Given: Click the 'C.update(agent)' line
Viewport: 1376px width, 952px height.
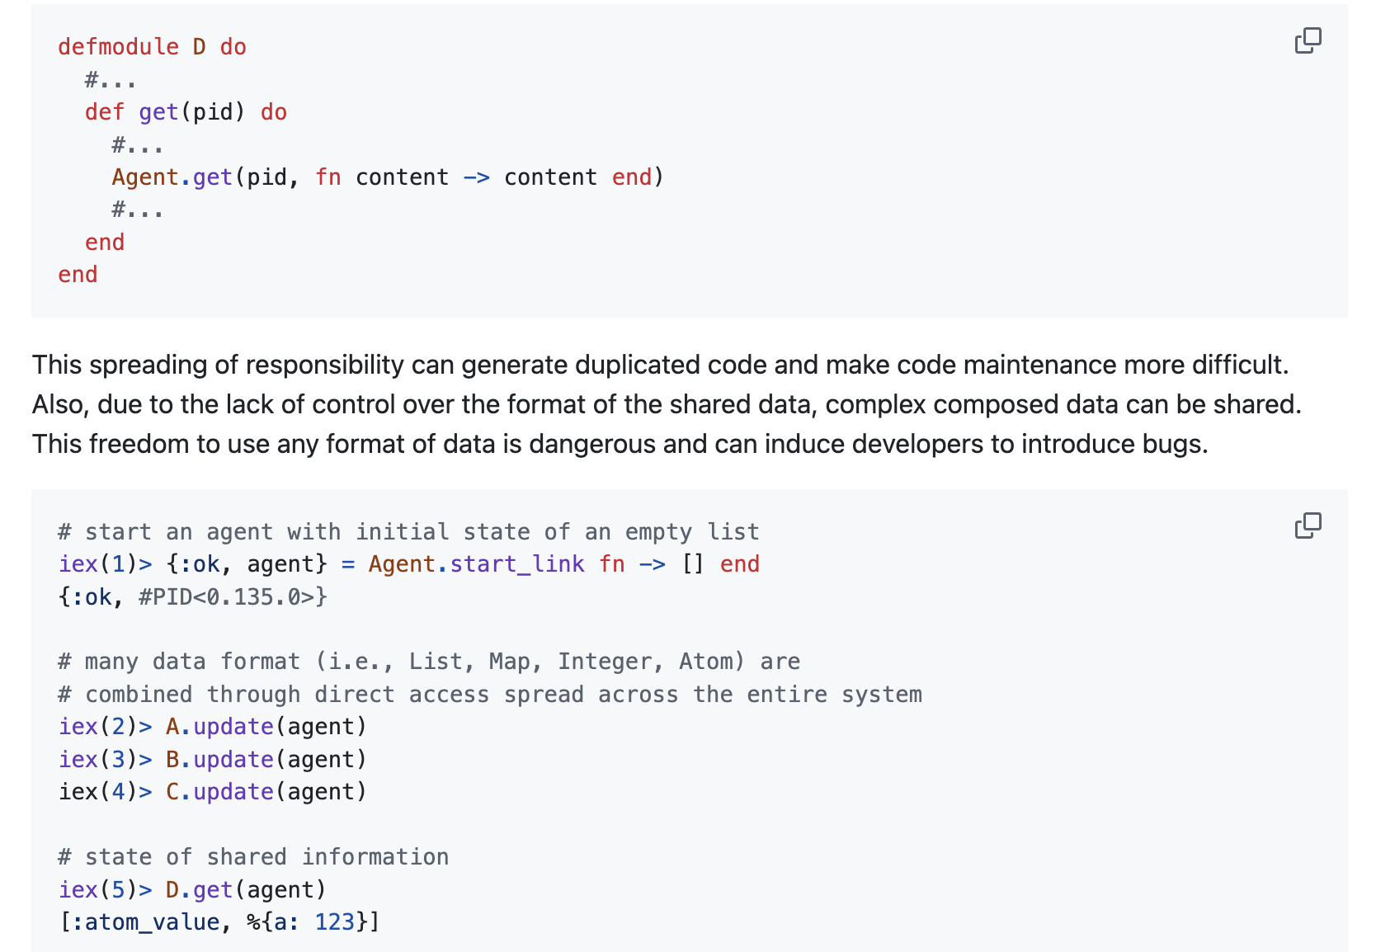Looking at the screenshot, I should (x=266, y=792).
